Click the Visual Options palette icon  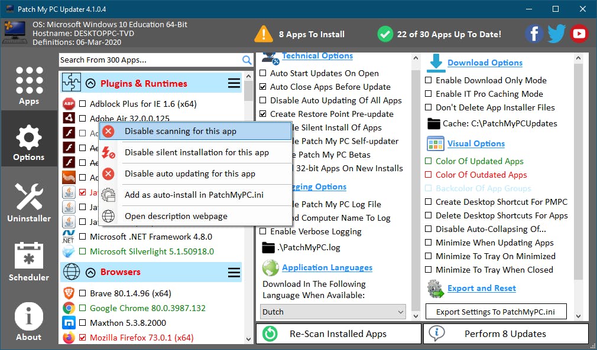tap(436, 143)
